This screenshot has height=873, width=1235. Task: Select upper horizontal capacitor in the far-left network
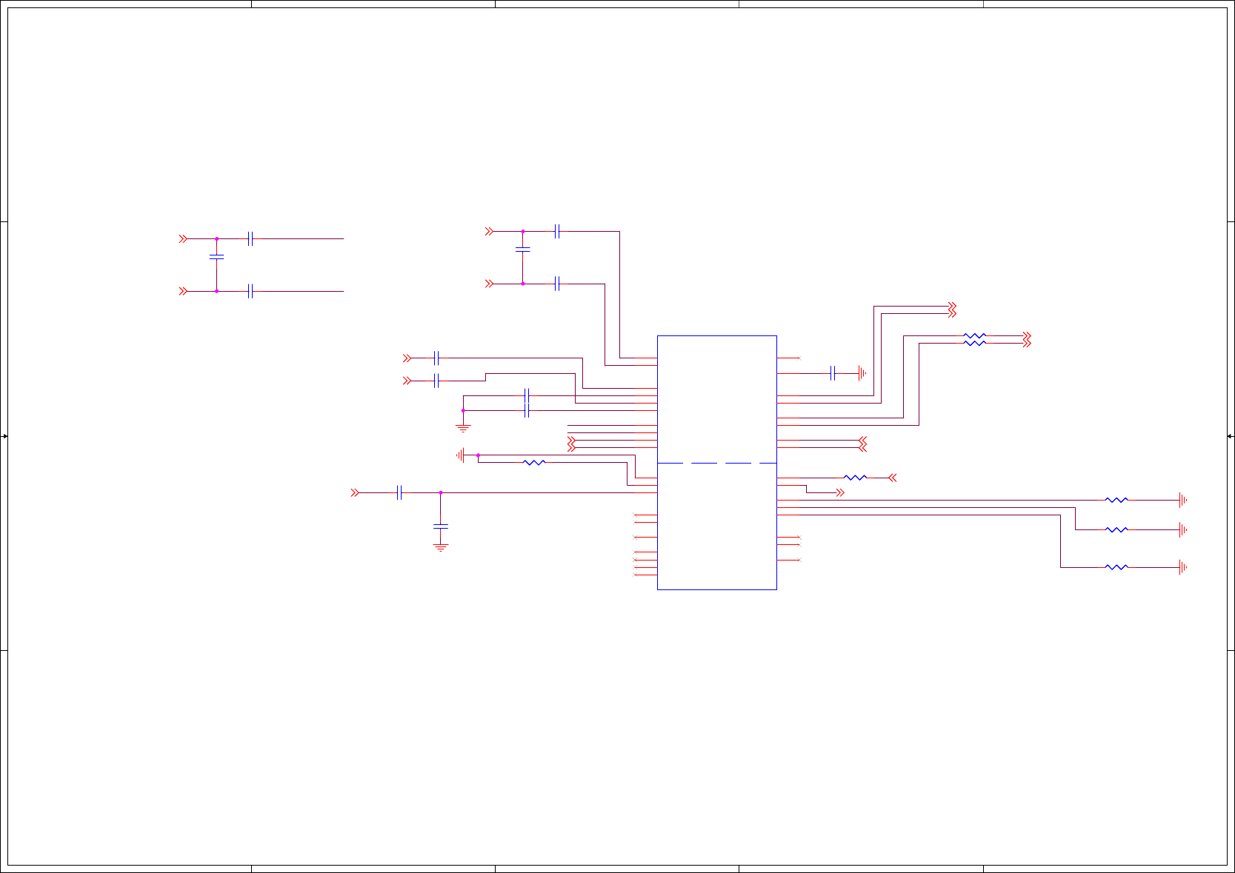(x=250, y=239)
